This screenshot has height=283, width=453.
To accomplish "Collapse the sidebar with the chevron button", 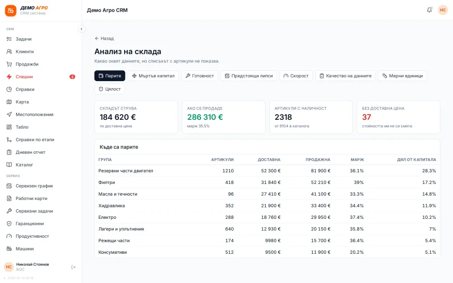I will tap(82, 29).
